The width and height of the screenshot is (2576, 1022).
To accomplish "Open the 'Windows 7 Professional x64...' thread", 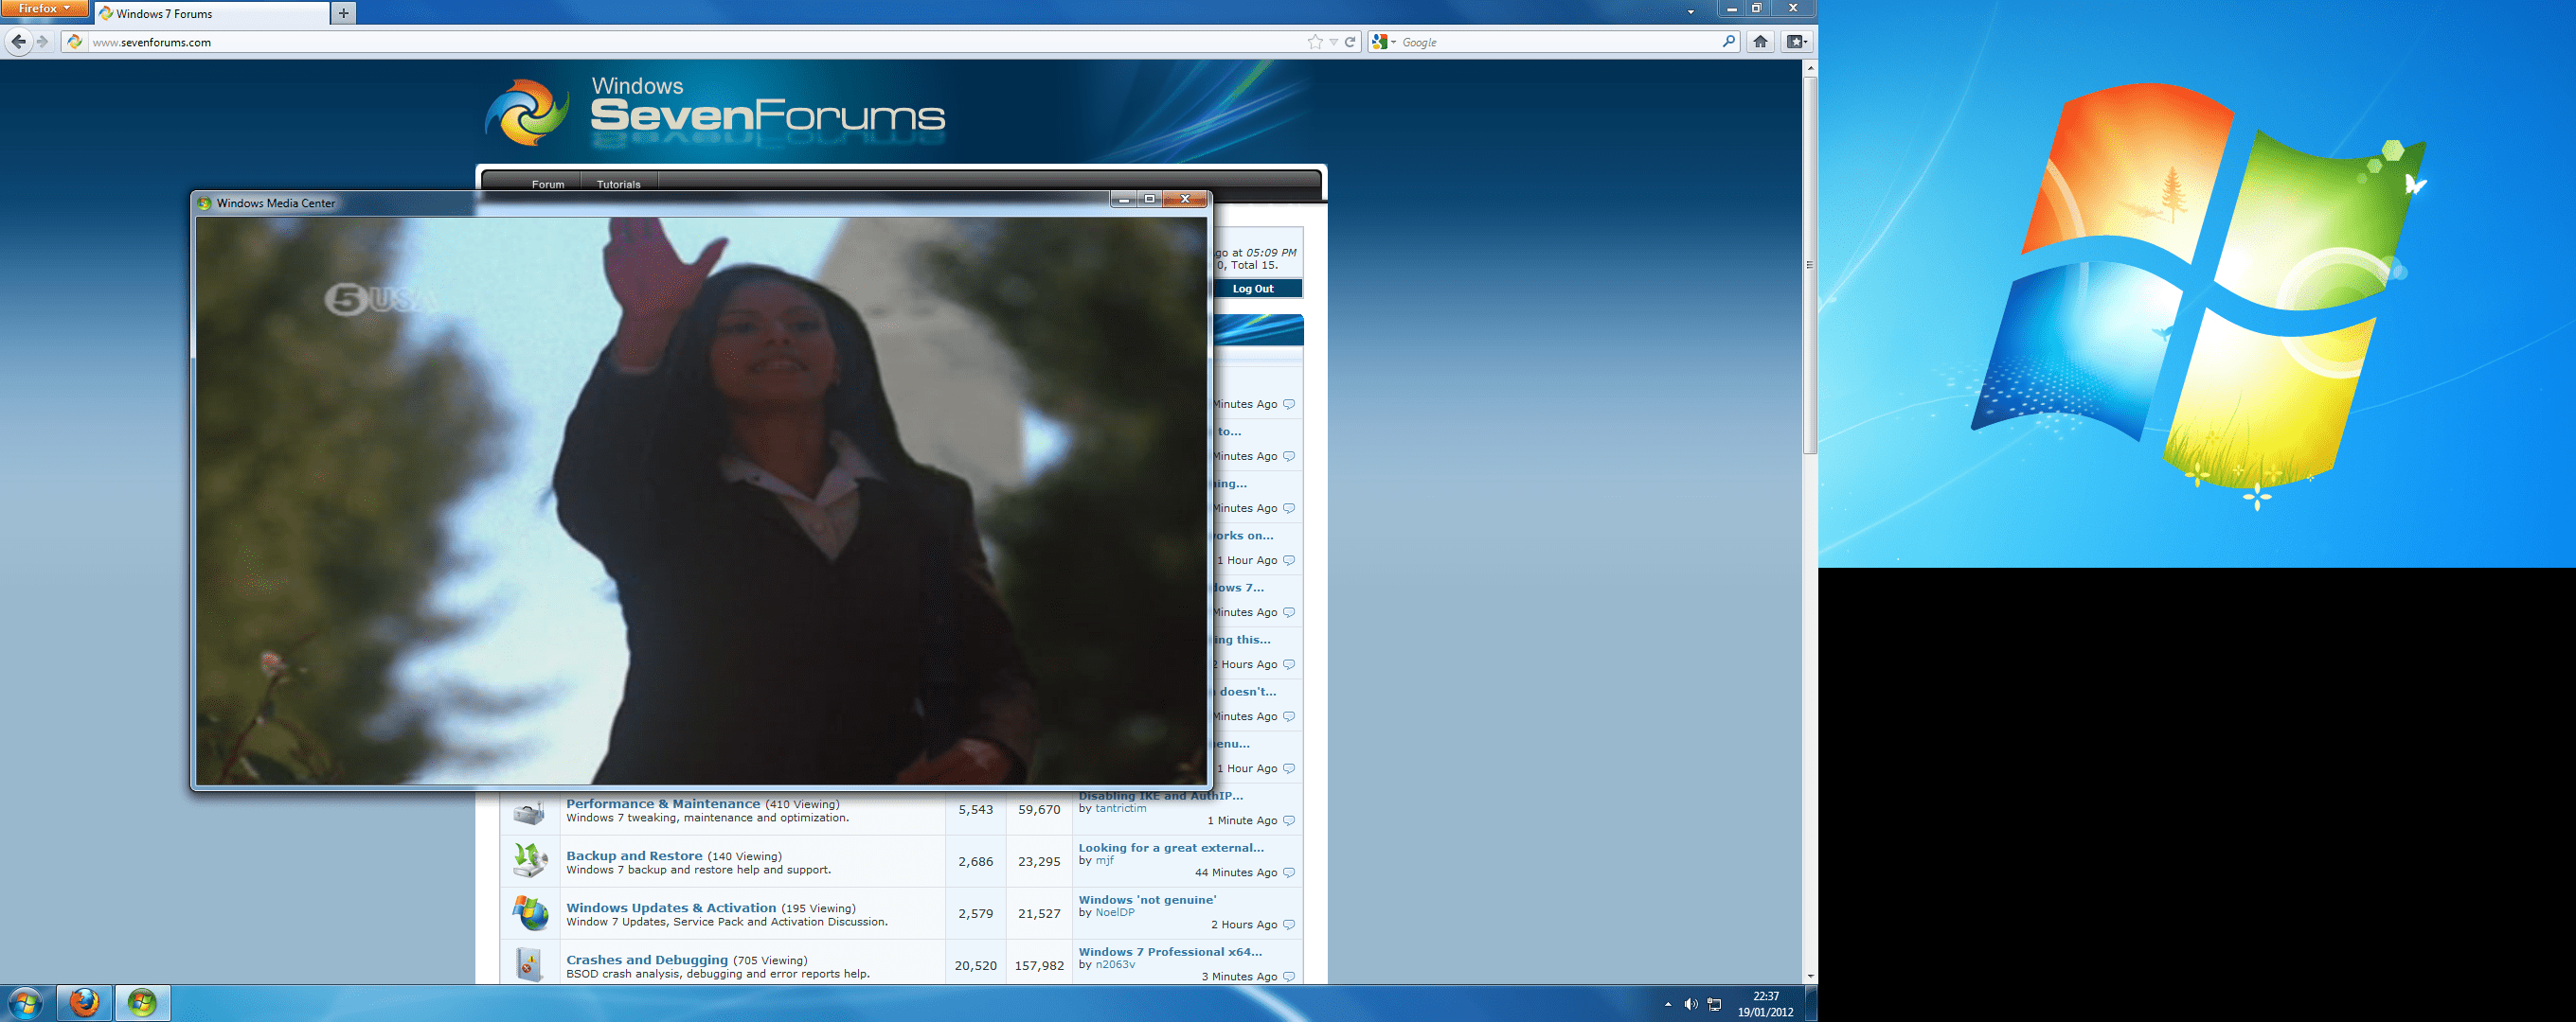I will coord(1170,951).
